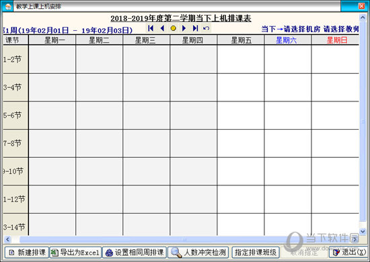The image size is (370, 262).
Task: Select the 1-2节 row header
Action: click(15, 59)
